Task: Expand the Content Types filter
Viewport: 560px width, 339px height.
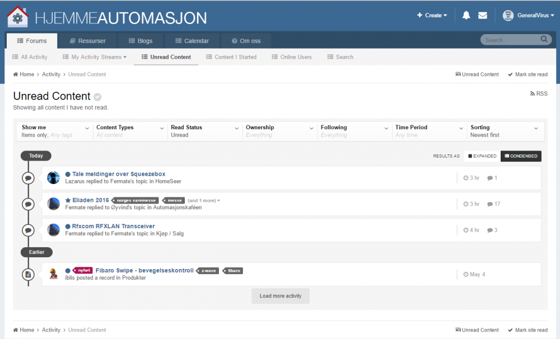Action: coord(130,131)
